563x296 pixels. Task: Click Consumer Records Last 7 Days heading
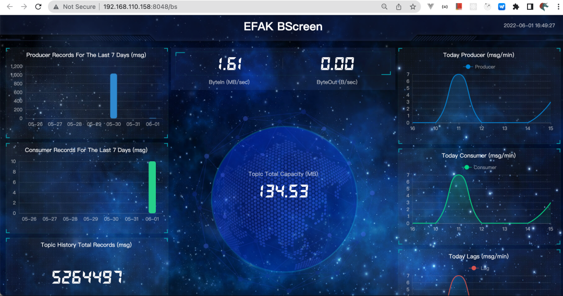pyautogui.click(x=86, y=150)
